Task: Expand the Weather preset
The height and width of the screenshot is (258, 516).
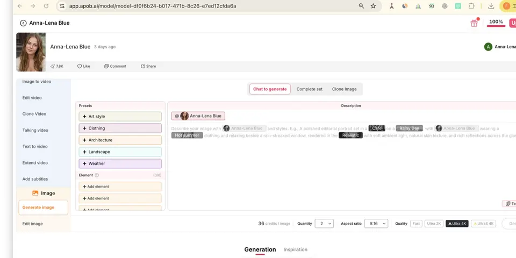Action: (120, 163)
